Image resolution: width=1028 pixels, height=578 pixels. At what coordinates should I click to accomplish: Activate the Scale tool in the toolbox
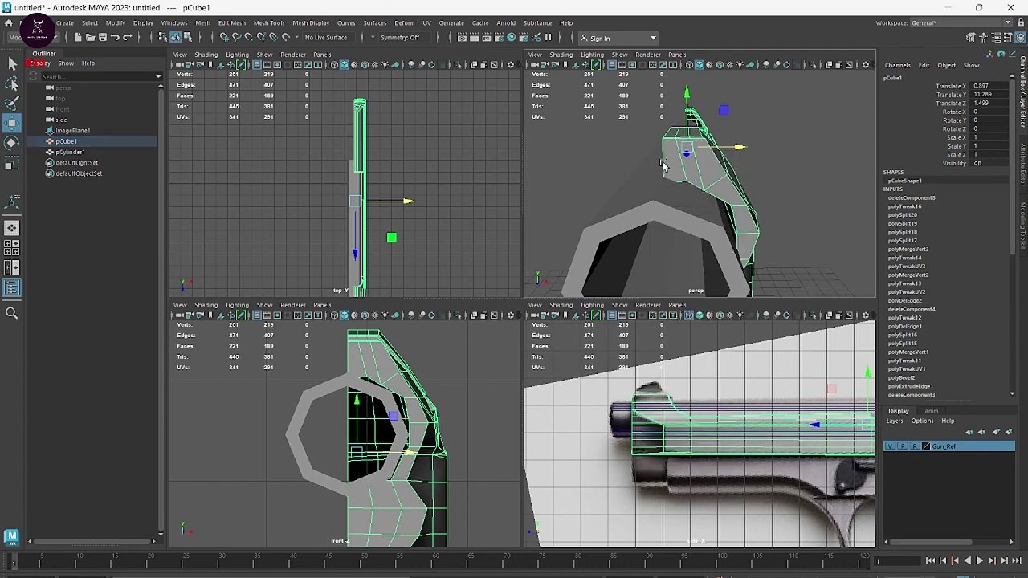pos(12,164)
